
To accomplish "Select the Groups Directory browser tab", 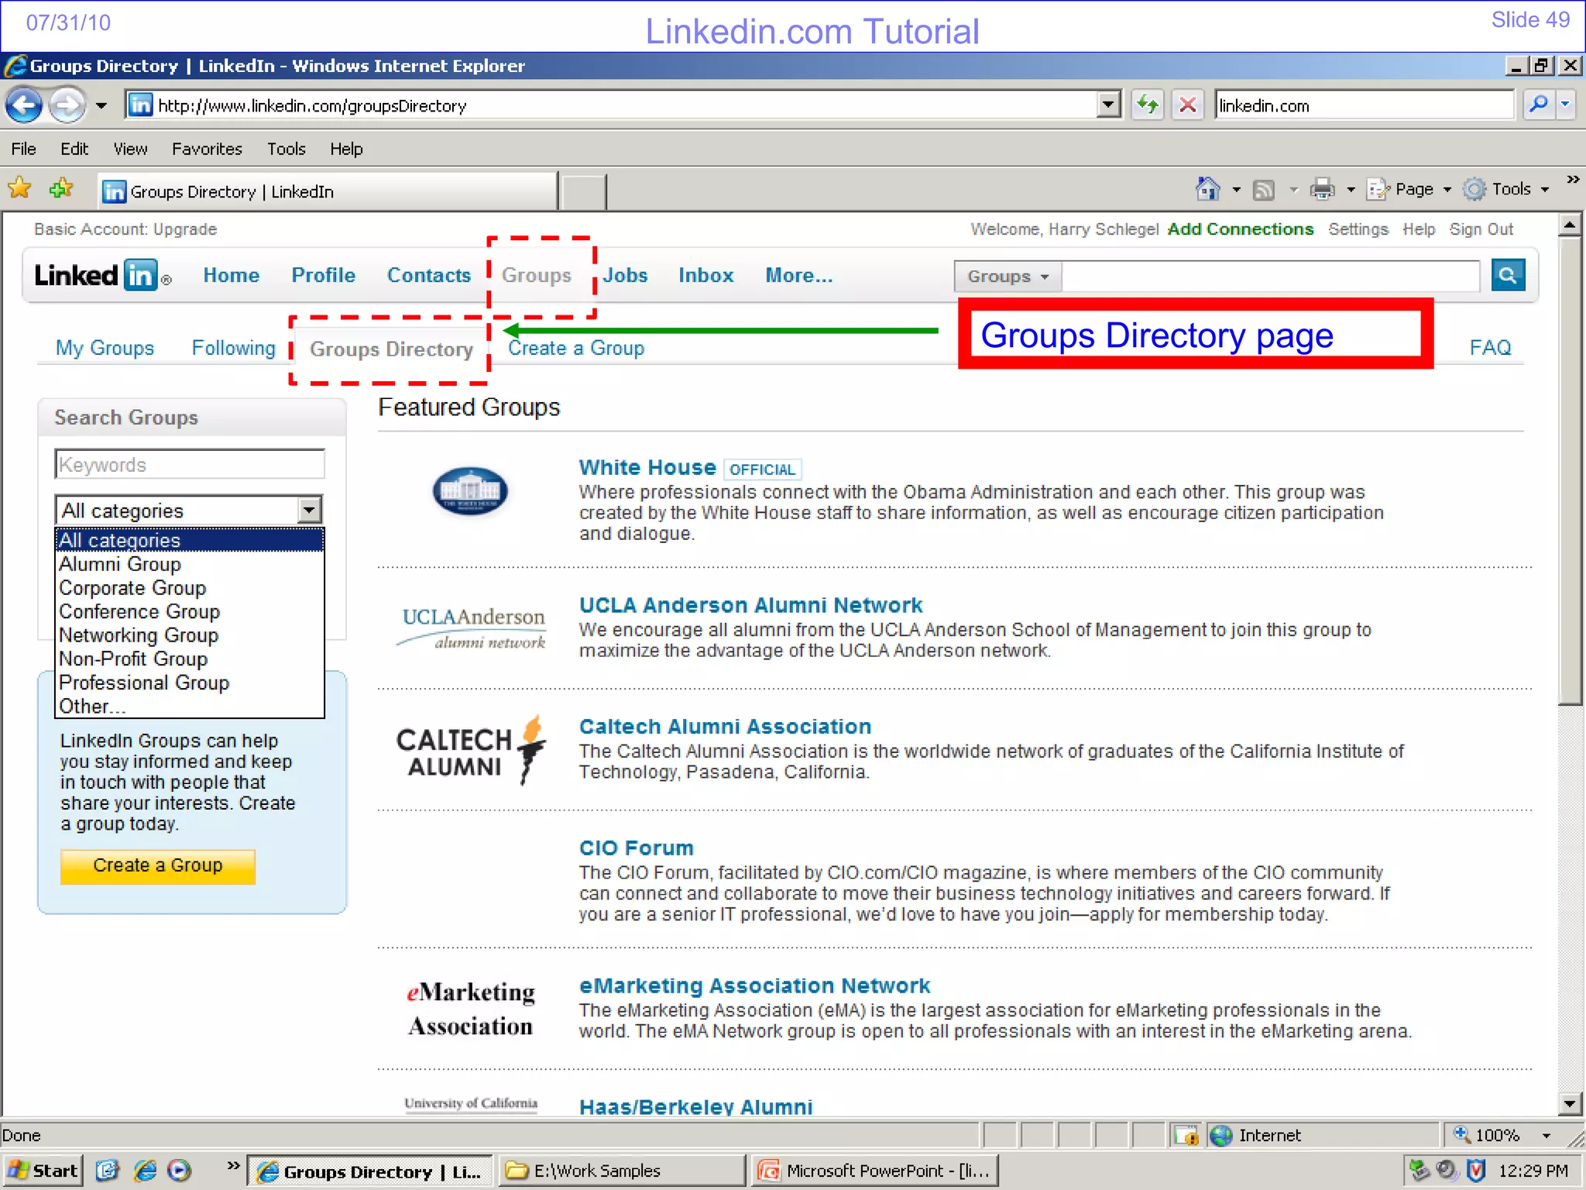I will coord(327,191).
